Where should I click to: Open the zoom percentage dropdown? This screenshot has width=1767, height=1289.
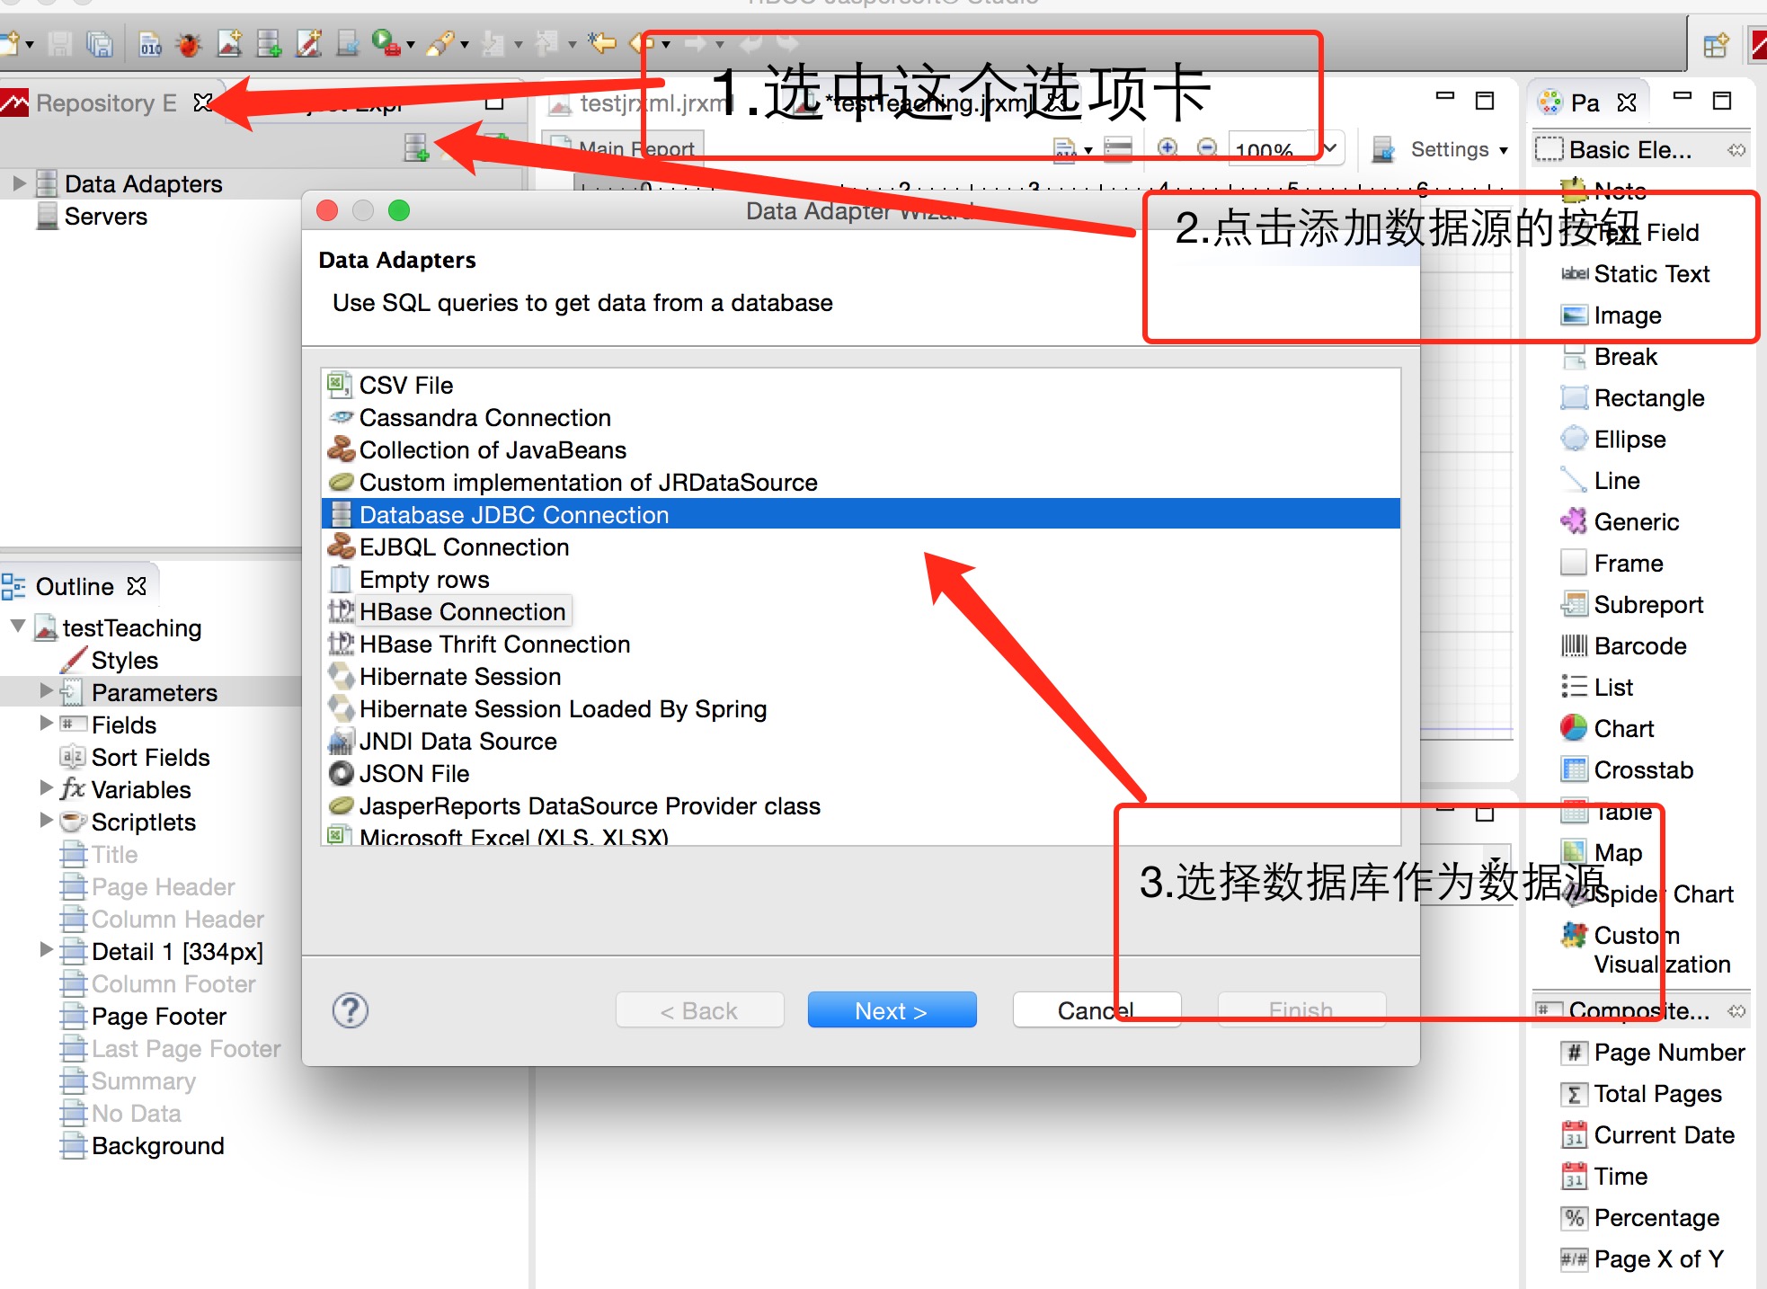[x=1330, y=148]
